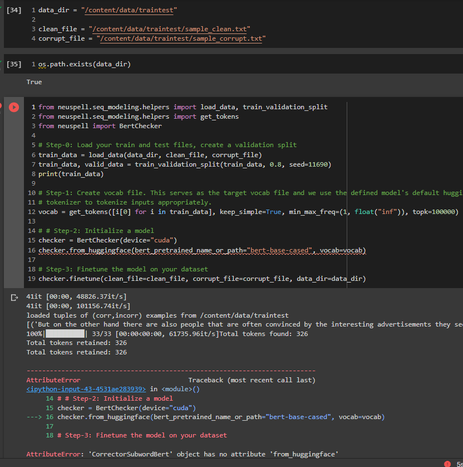This screenshot has height=467, width=463.
Task: Click the '# Step-0: Load your train' comment
Action: click(168, 145)
